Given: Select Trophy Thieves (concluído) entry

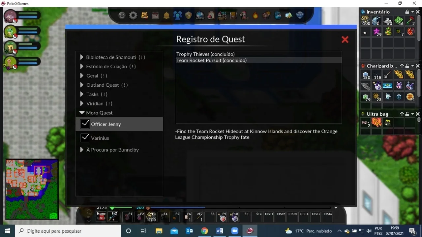Looking at the screenshot, I should [259, 54].
